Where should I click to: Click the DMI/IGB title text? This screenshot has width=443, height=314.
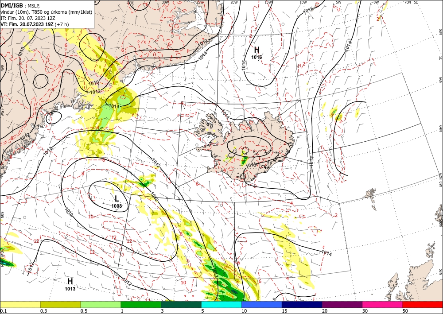[x=12, y=5]
